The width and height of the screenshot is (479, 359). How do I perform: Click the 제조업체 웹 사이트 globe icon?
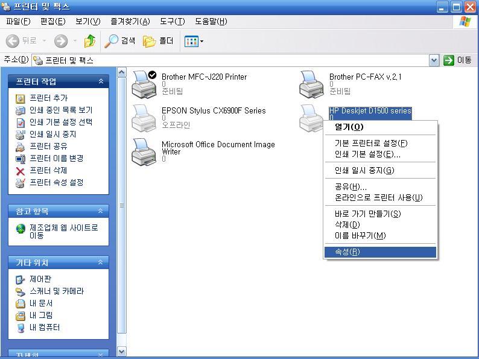tap(21, 229)
